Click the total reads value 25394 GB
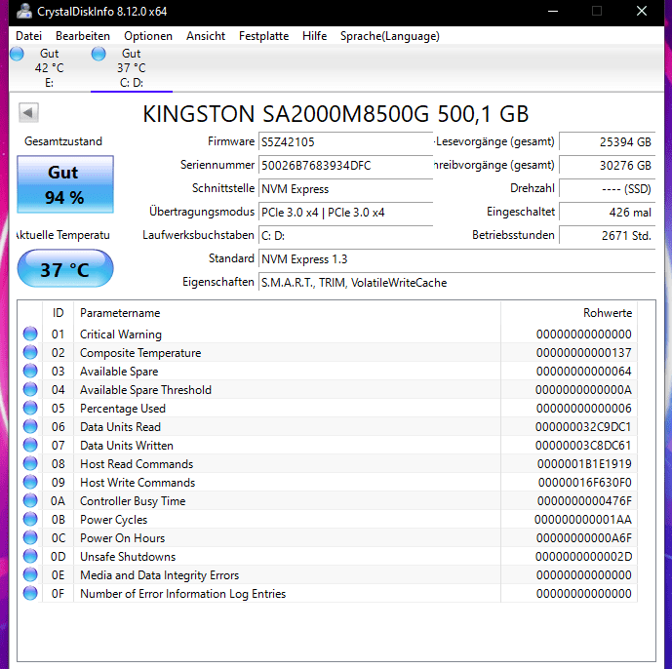The height and width of the screenshot is (669, 672). (608, 141)
